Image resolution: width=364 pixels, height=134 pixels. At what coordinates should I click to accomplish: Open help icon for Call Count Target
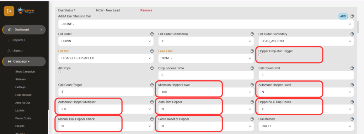[x=152, y=85]
